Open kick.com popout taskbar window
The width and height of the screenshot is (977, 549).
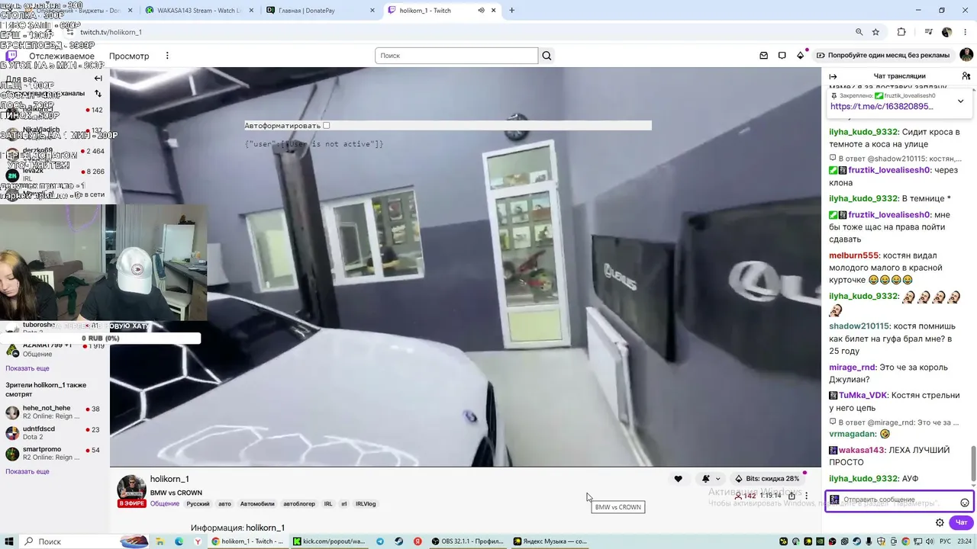click(x=330, y=541)
